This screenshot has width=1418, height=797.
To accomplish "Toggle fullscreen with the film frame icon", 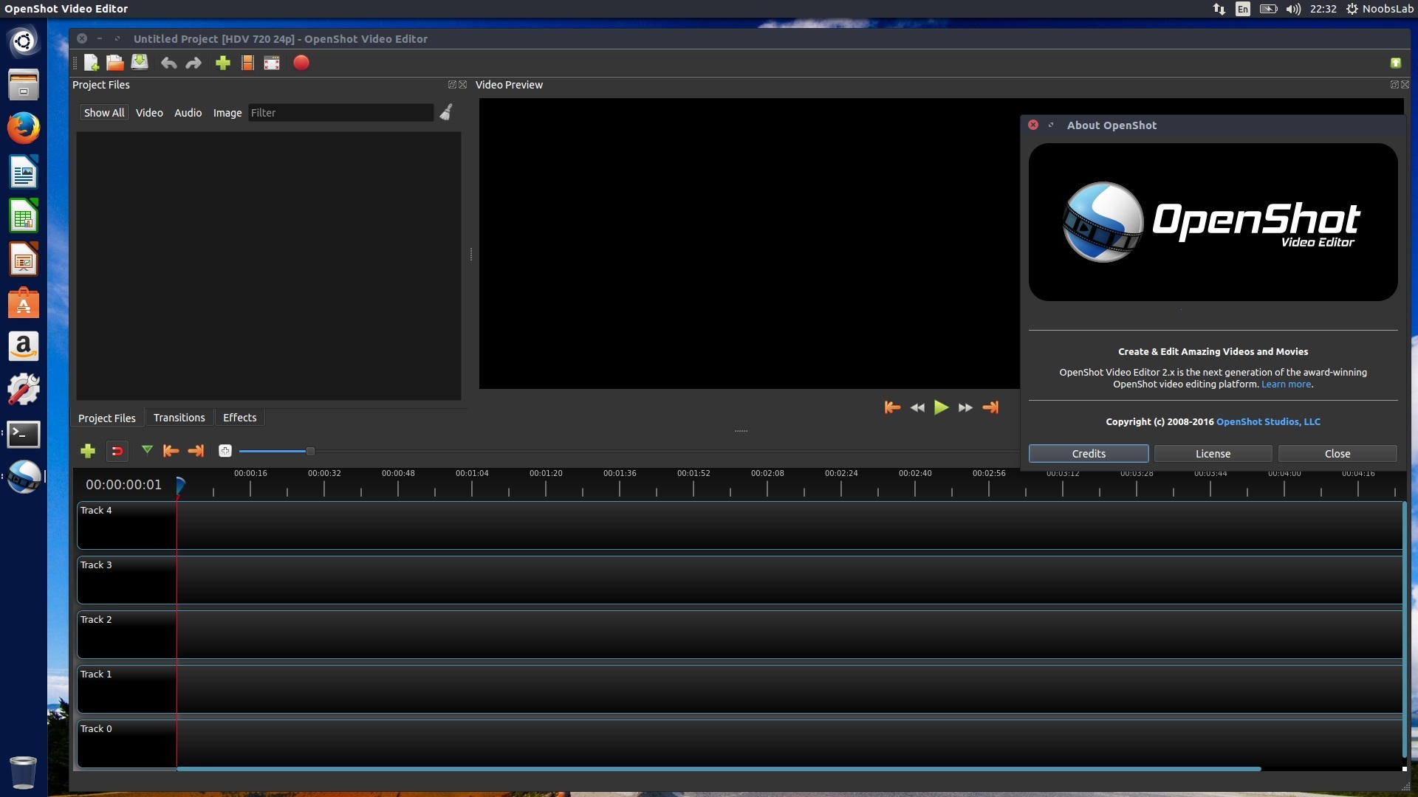I will point(272,63).
